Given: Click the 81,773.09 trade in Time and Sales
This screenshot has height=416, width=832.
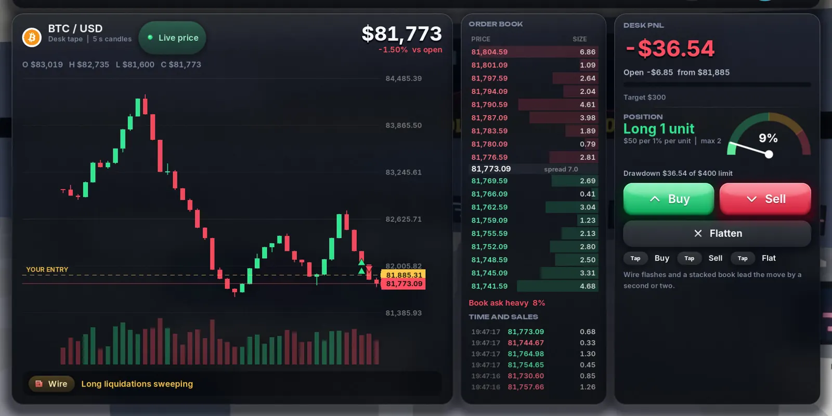Looking at the screenshot, I should tap(534, 332).
